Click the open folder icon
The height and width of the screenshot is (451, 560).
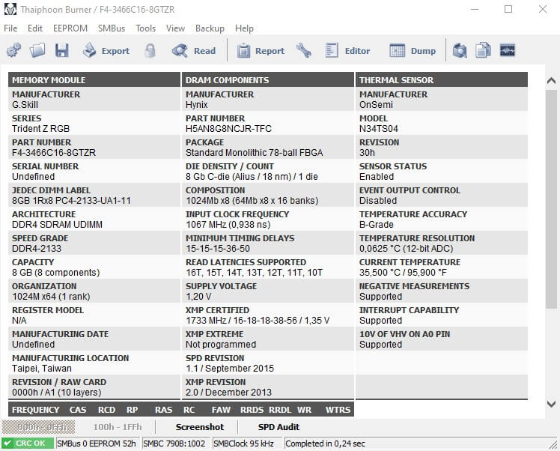pyautogui.click(x=37, y=51)
